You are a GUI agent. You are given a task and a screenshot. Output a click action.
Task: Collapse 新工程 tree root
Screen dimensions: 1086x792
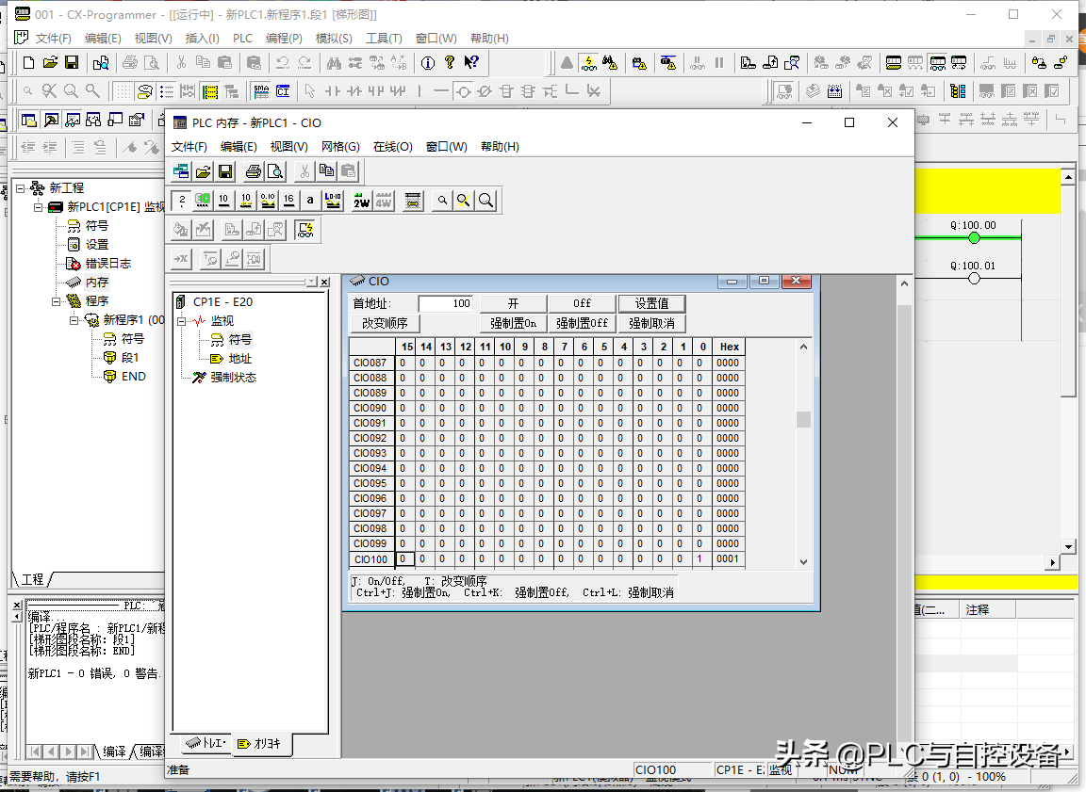(x=20, y=188)
